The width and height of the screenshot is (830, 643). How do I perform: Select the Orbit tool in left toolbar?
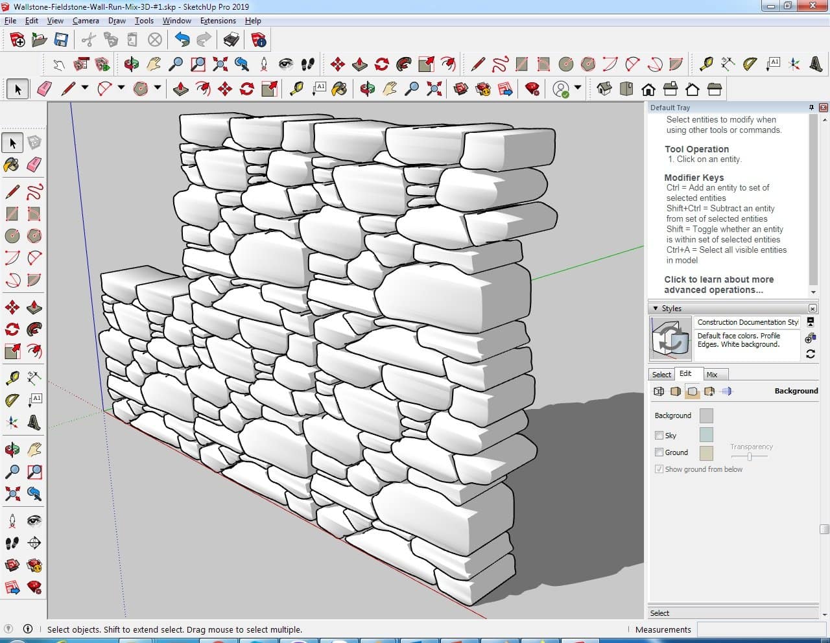[12, 449]
